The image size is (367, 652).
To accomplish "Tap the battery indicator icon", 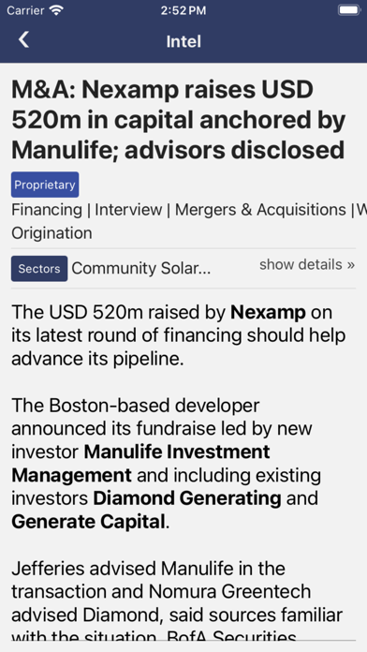I will [348, 10].
